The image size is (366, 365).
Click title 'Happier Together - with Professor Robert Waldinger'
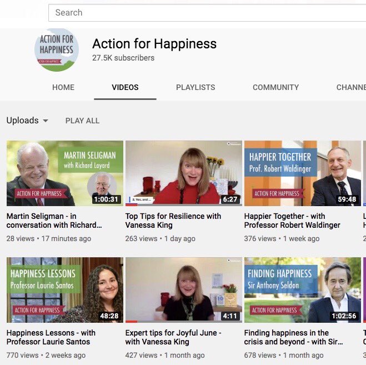292,221
